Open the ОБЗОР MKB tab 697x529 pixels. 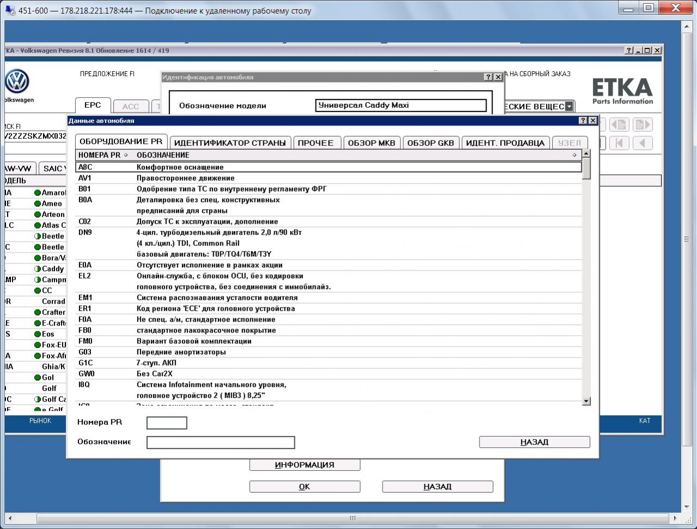click(x=372, y=143)
